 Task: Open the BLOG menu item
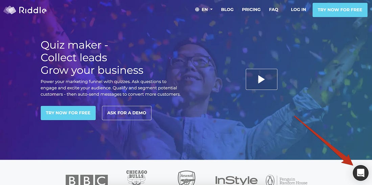(x=227, y=9)
